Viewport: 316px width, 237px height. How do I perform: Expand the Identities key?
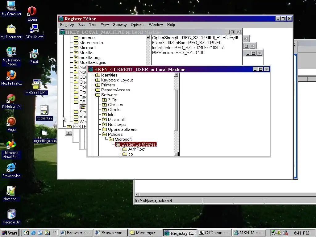98,75
